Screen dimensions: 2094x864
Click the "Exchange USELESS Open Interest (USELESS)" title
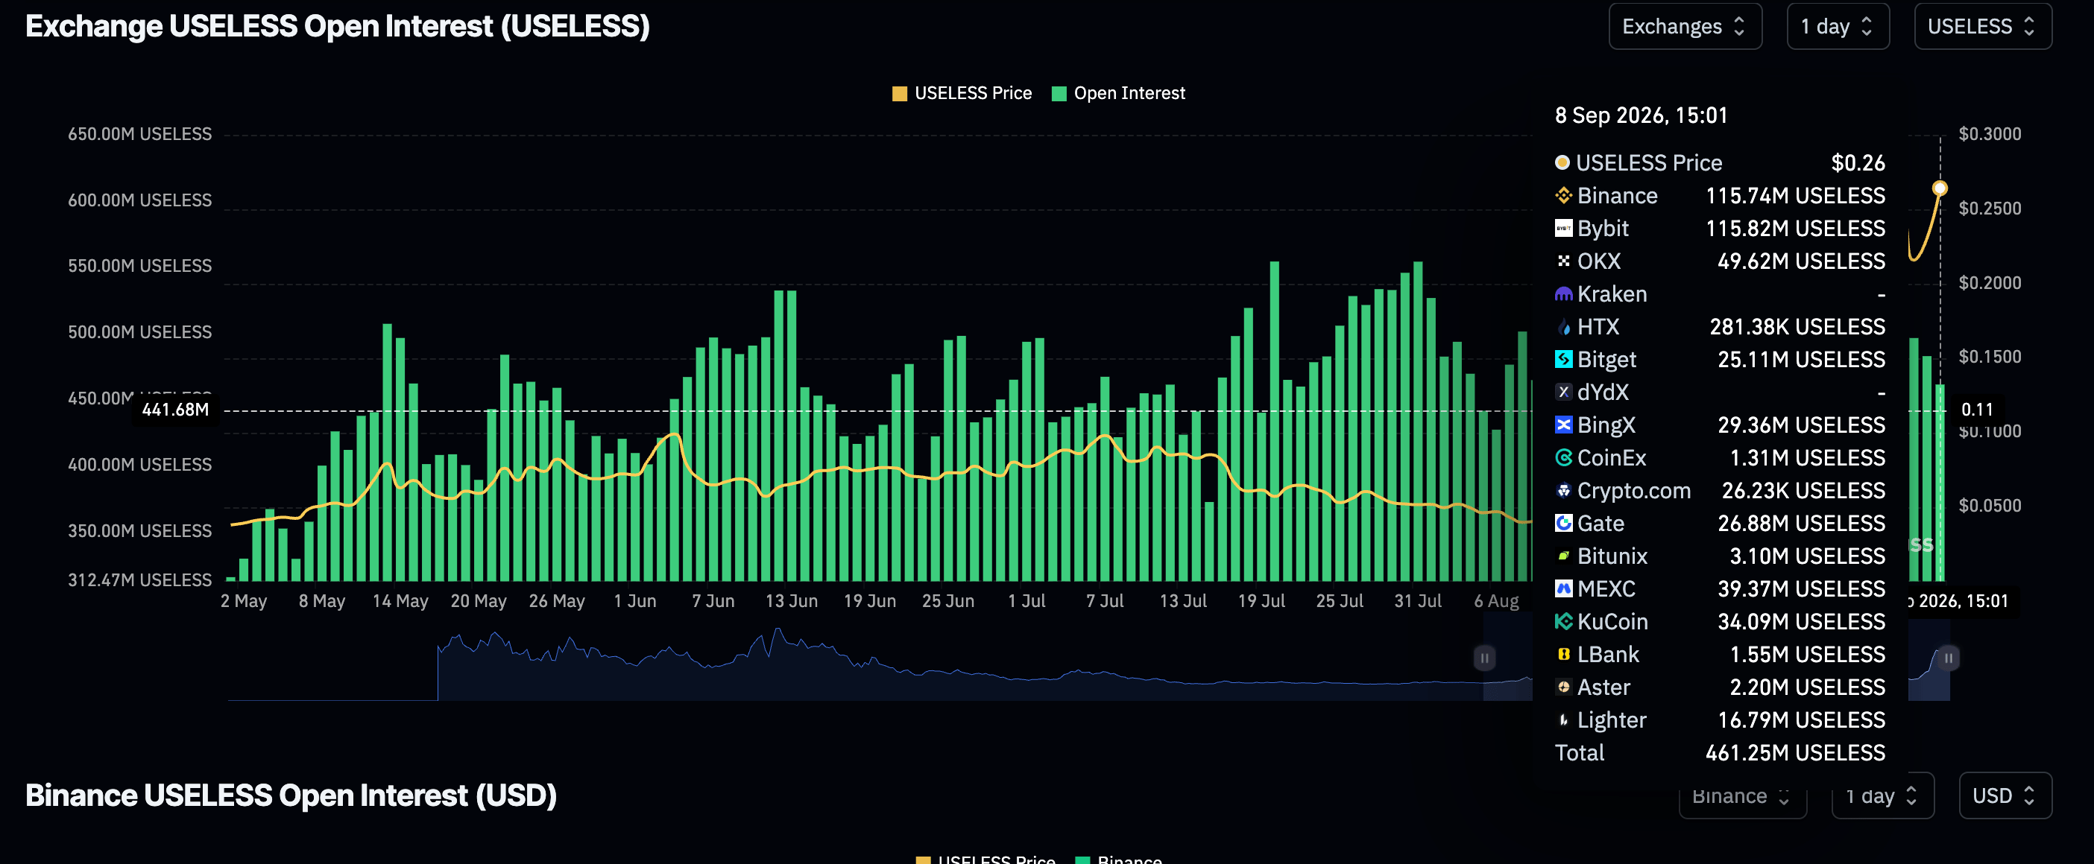click(x=338, y=27)
